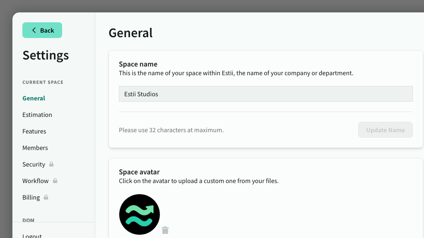The width and height of the screenshot is (424, 238).
Task: Focus the Space name text field
Action: tap(265, 94)
